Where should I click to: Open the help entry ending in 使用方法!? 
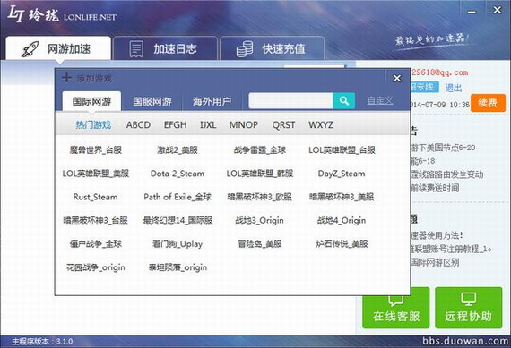coord(437,234)
